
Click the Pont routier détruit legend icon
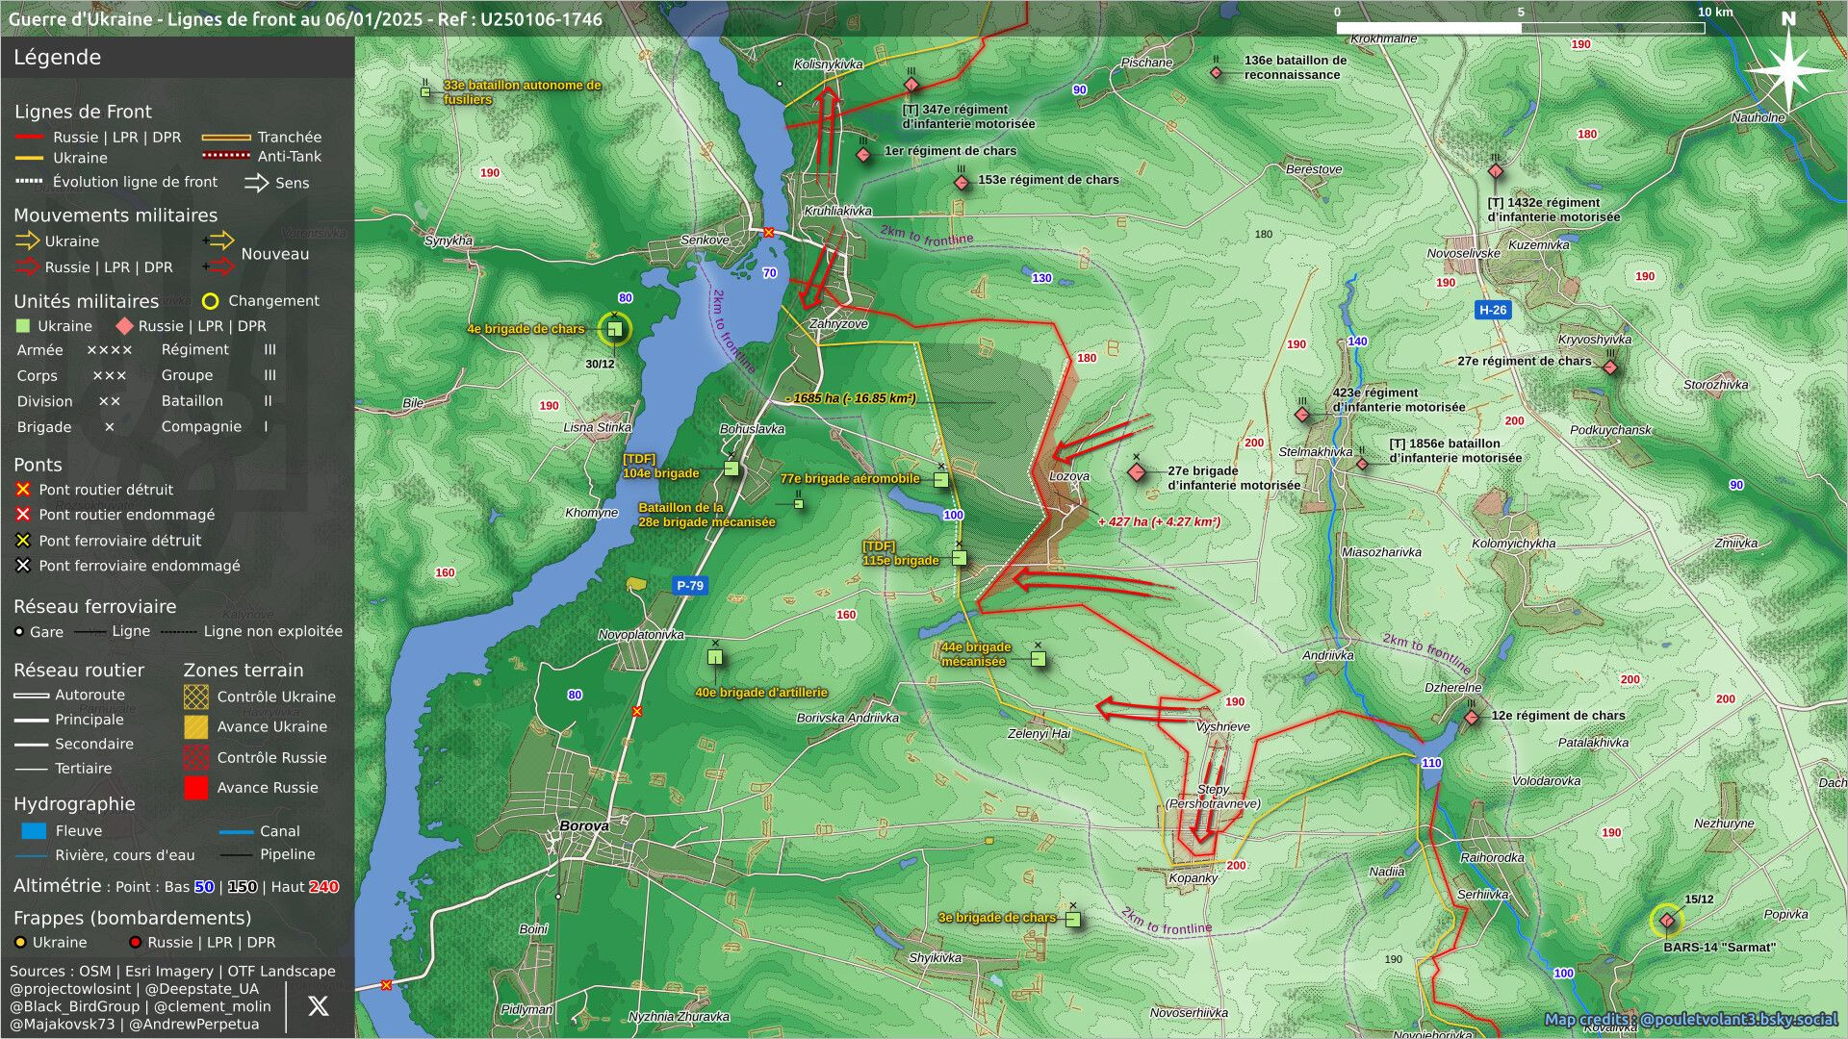click(x=23, y=490)
